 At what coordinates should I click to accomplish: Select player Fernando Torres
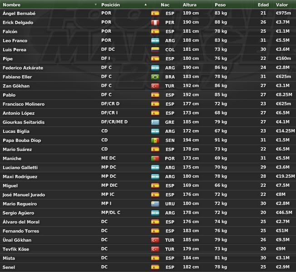[x=21, y=231]
